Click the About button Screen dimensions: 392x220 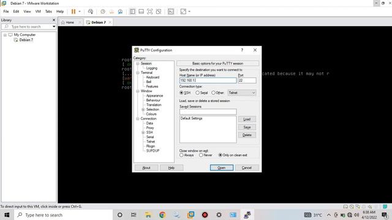146,167
